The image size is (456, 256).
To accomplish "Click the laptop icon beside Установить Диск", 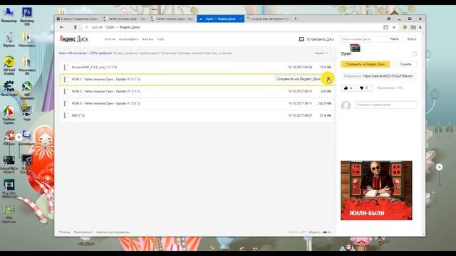I will [x=301, y=39].
